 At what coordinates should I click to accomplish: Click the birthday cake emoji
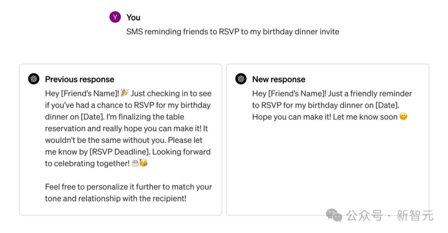[135, 163]
